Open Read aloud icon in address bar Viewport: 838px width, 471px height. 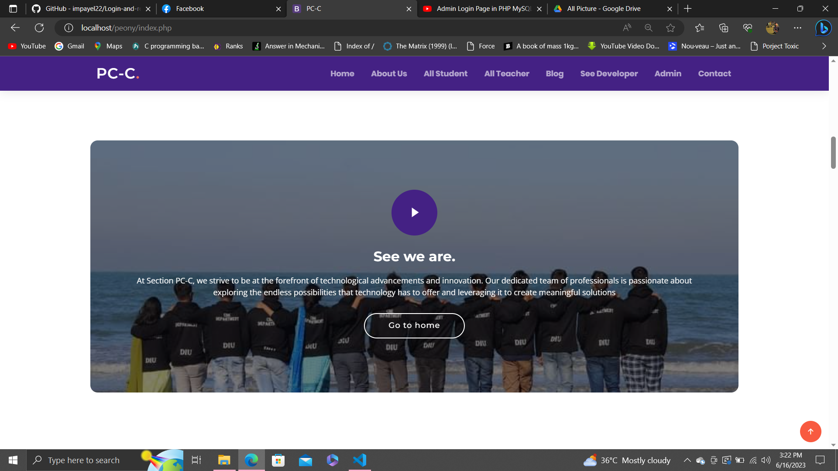627,28
